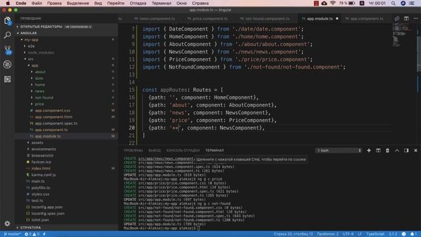Open Notification Center icon in menu bar
Viewport: 421px width, 237px height.
(412, 3)
